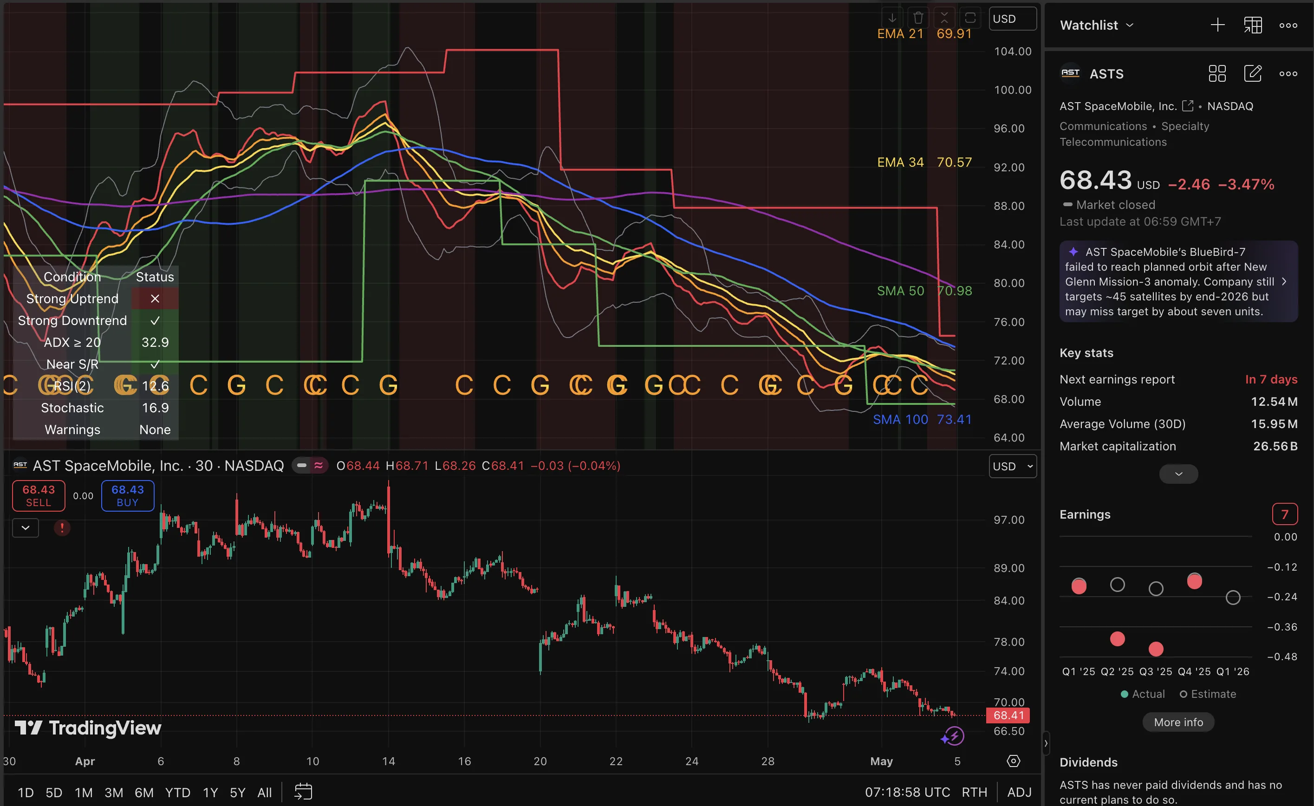Select the 1M time range
The width and height of the screenshot is (1314, 806).
[83, 792]
